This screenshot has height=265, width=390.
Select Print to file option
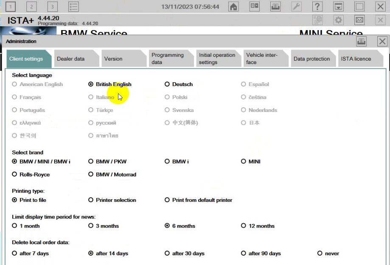coord(29,200)
